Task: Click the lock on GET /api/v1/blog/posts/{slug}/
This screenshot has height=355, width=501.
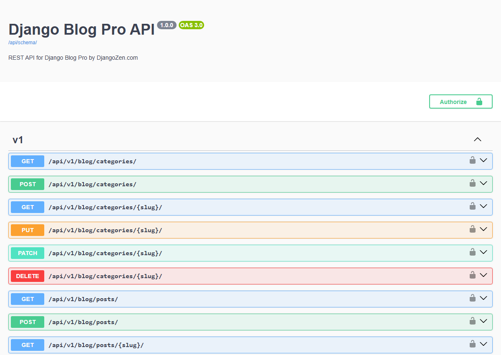Action: coord(472,344)
